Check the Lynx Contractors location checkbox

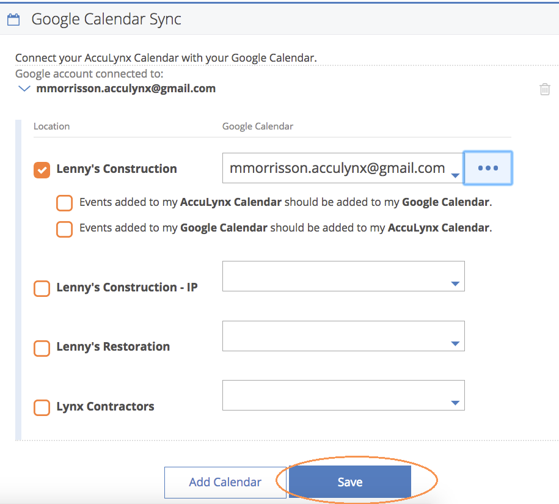coord(42,407)
